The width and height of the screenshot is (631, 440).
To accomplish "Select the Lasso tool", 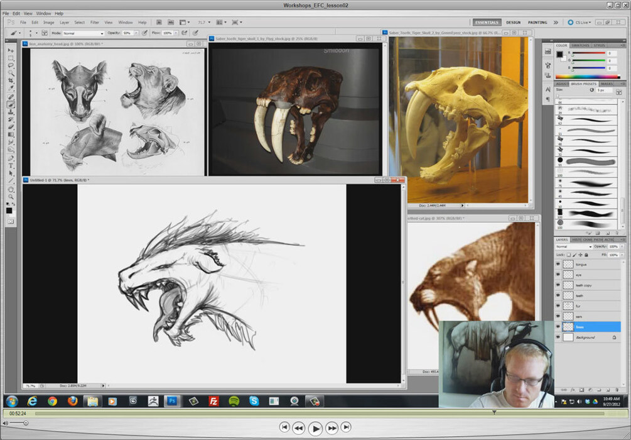I will point(11,65).
